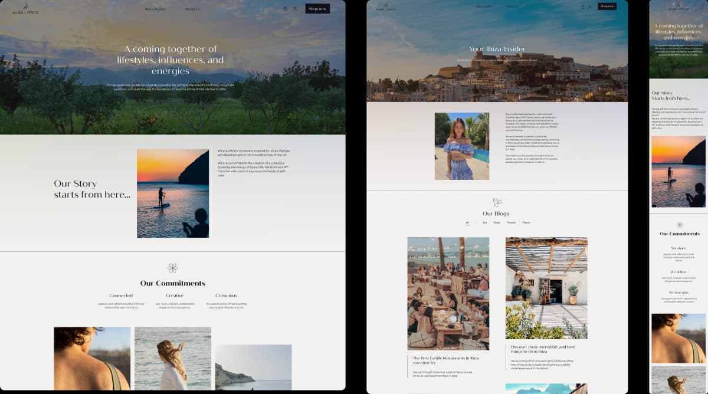Tap the Alba + Rock logo in mobile view
The height and width of the screenshot is (394, 708).
pos(678,8)
